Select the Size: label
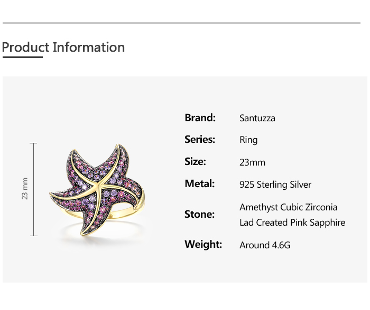Image resolution: width=370 pixels, height=310 pixels. tap(195, 162)
